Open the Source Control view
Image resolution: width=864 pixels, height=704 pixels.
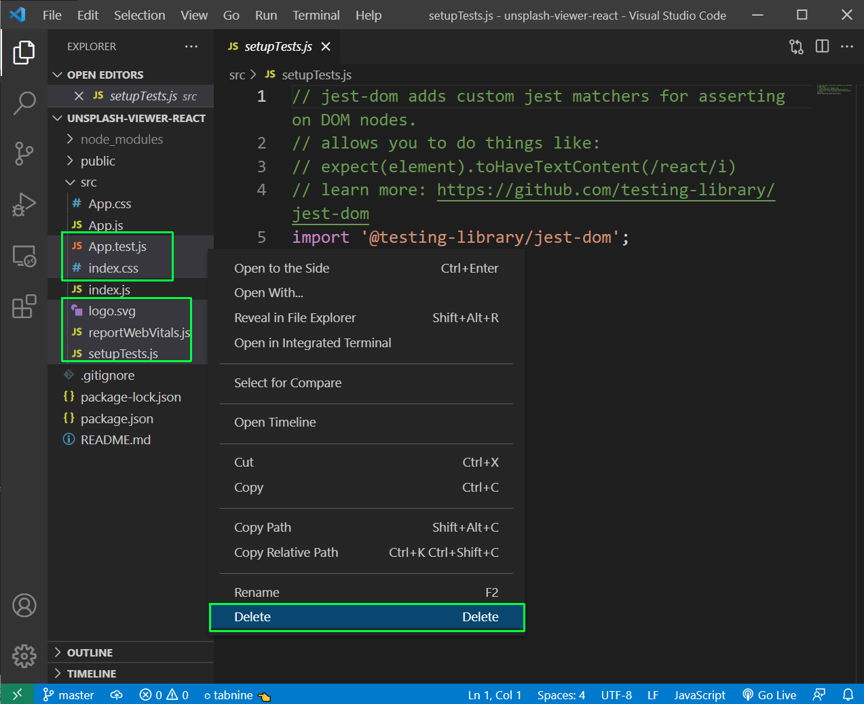(24, 153)
